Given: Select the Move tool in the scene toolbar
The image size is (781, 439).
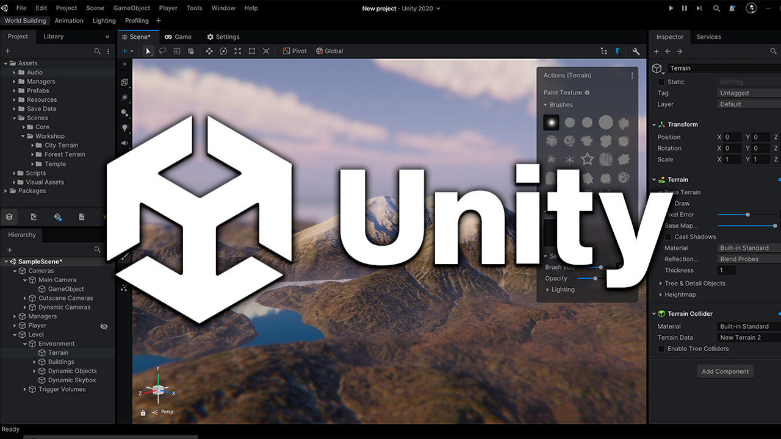Looking at the screenshot, I should tap(209, 51).
